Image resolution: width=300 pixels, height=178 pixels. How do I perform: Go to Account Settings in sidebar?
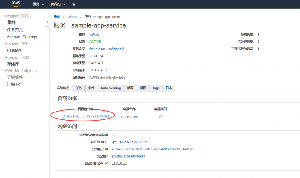pyautogui.click(x=22, y=37)
